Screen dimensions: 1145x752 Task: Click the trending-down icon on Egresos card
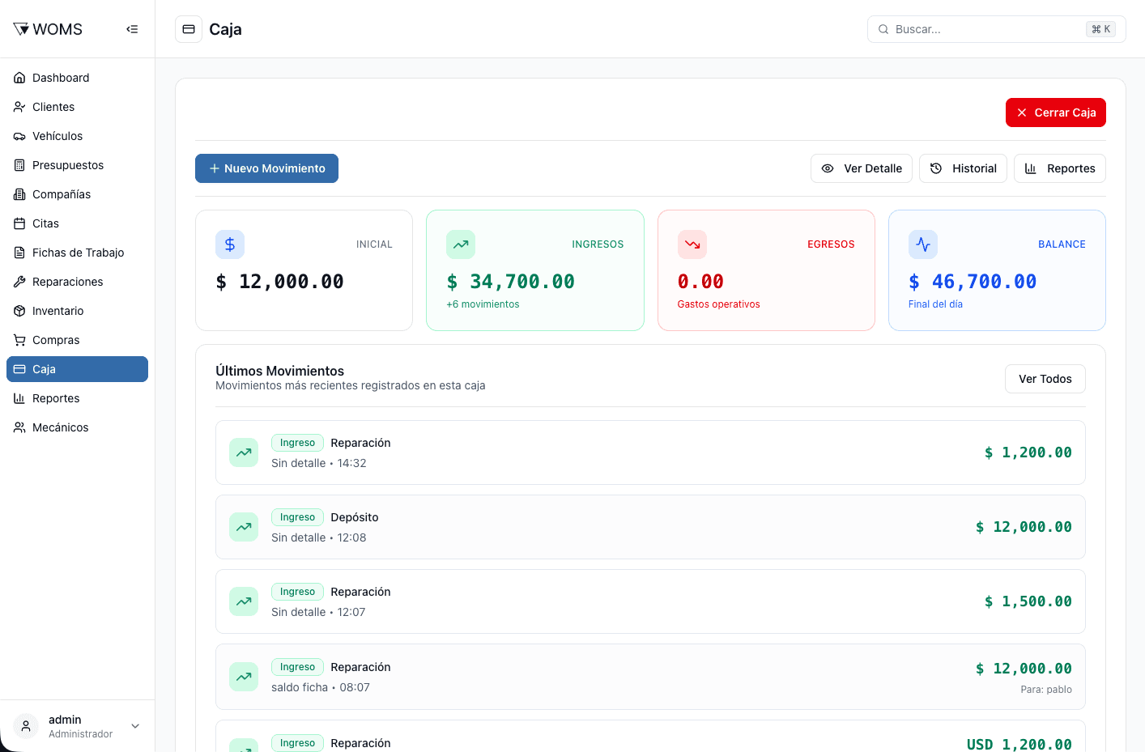692,244
